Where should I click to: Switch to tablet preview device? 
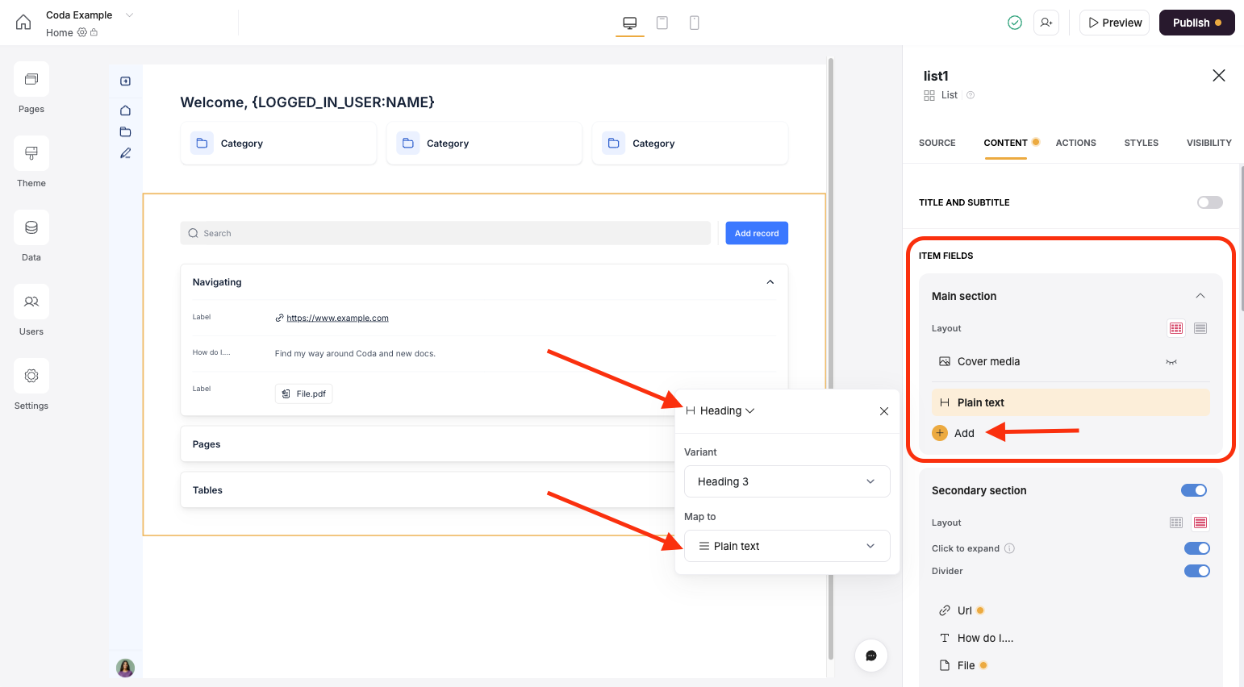[662, 23]
